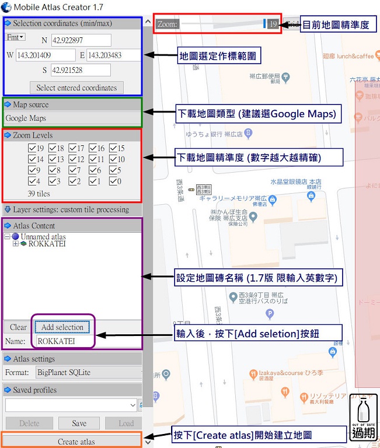Viewport: 380px width, 448px height.
Task: Click the ギャラリーメモリア帯広 shop pin
Action: (x=273, y=199)
